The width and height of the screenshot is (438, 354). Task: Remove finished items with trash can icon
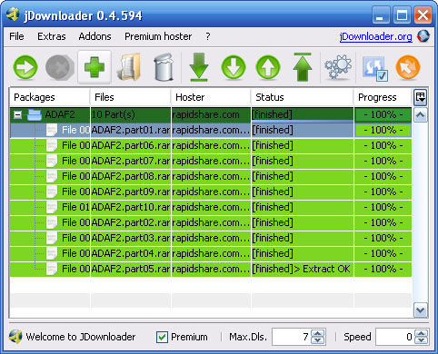pyautogui.click(x=164, y=67)
